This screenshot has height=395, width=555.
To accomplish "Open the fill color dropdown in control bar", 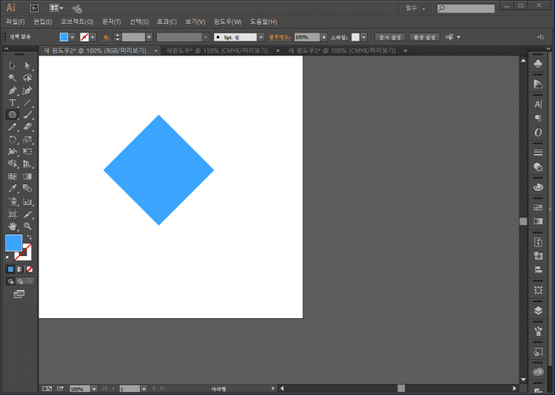I will [72, 37].
